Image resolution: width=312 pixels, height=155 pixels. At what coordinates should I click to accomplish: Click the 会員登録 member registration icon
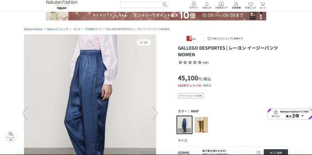tap(236, 5)
